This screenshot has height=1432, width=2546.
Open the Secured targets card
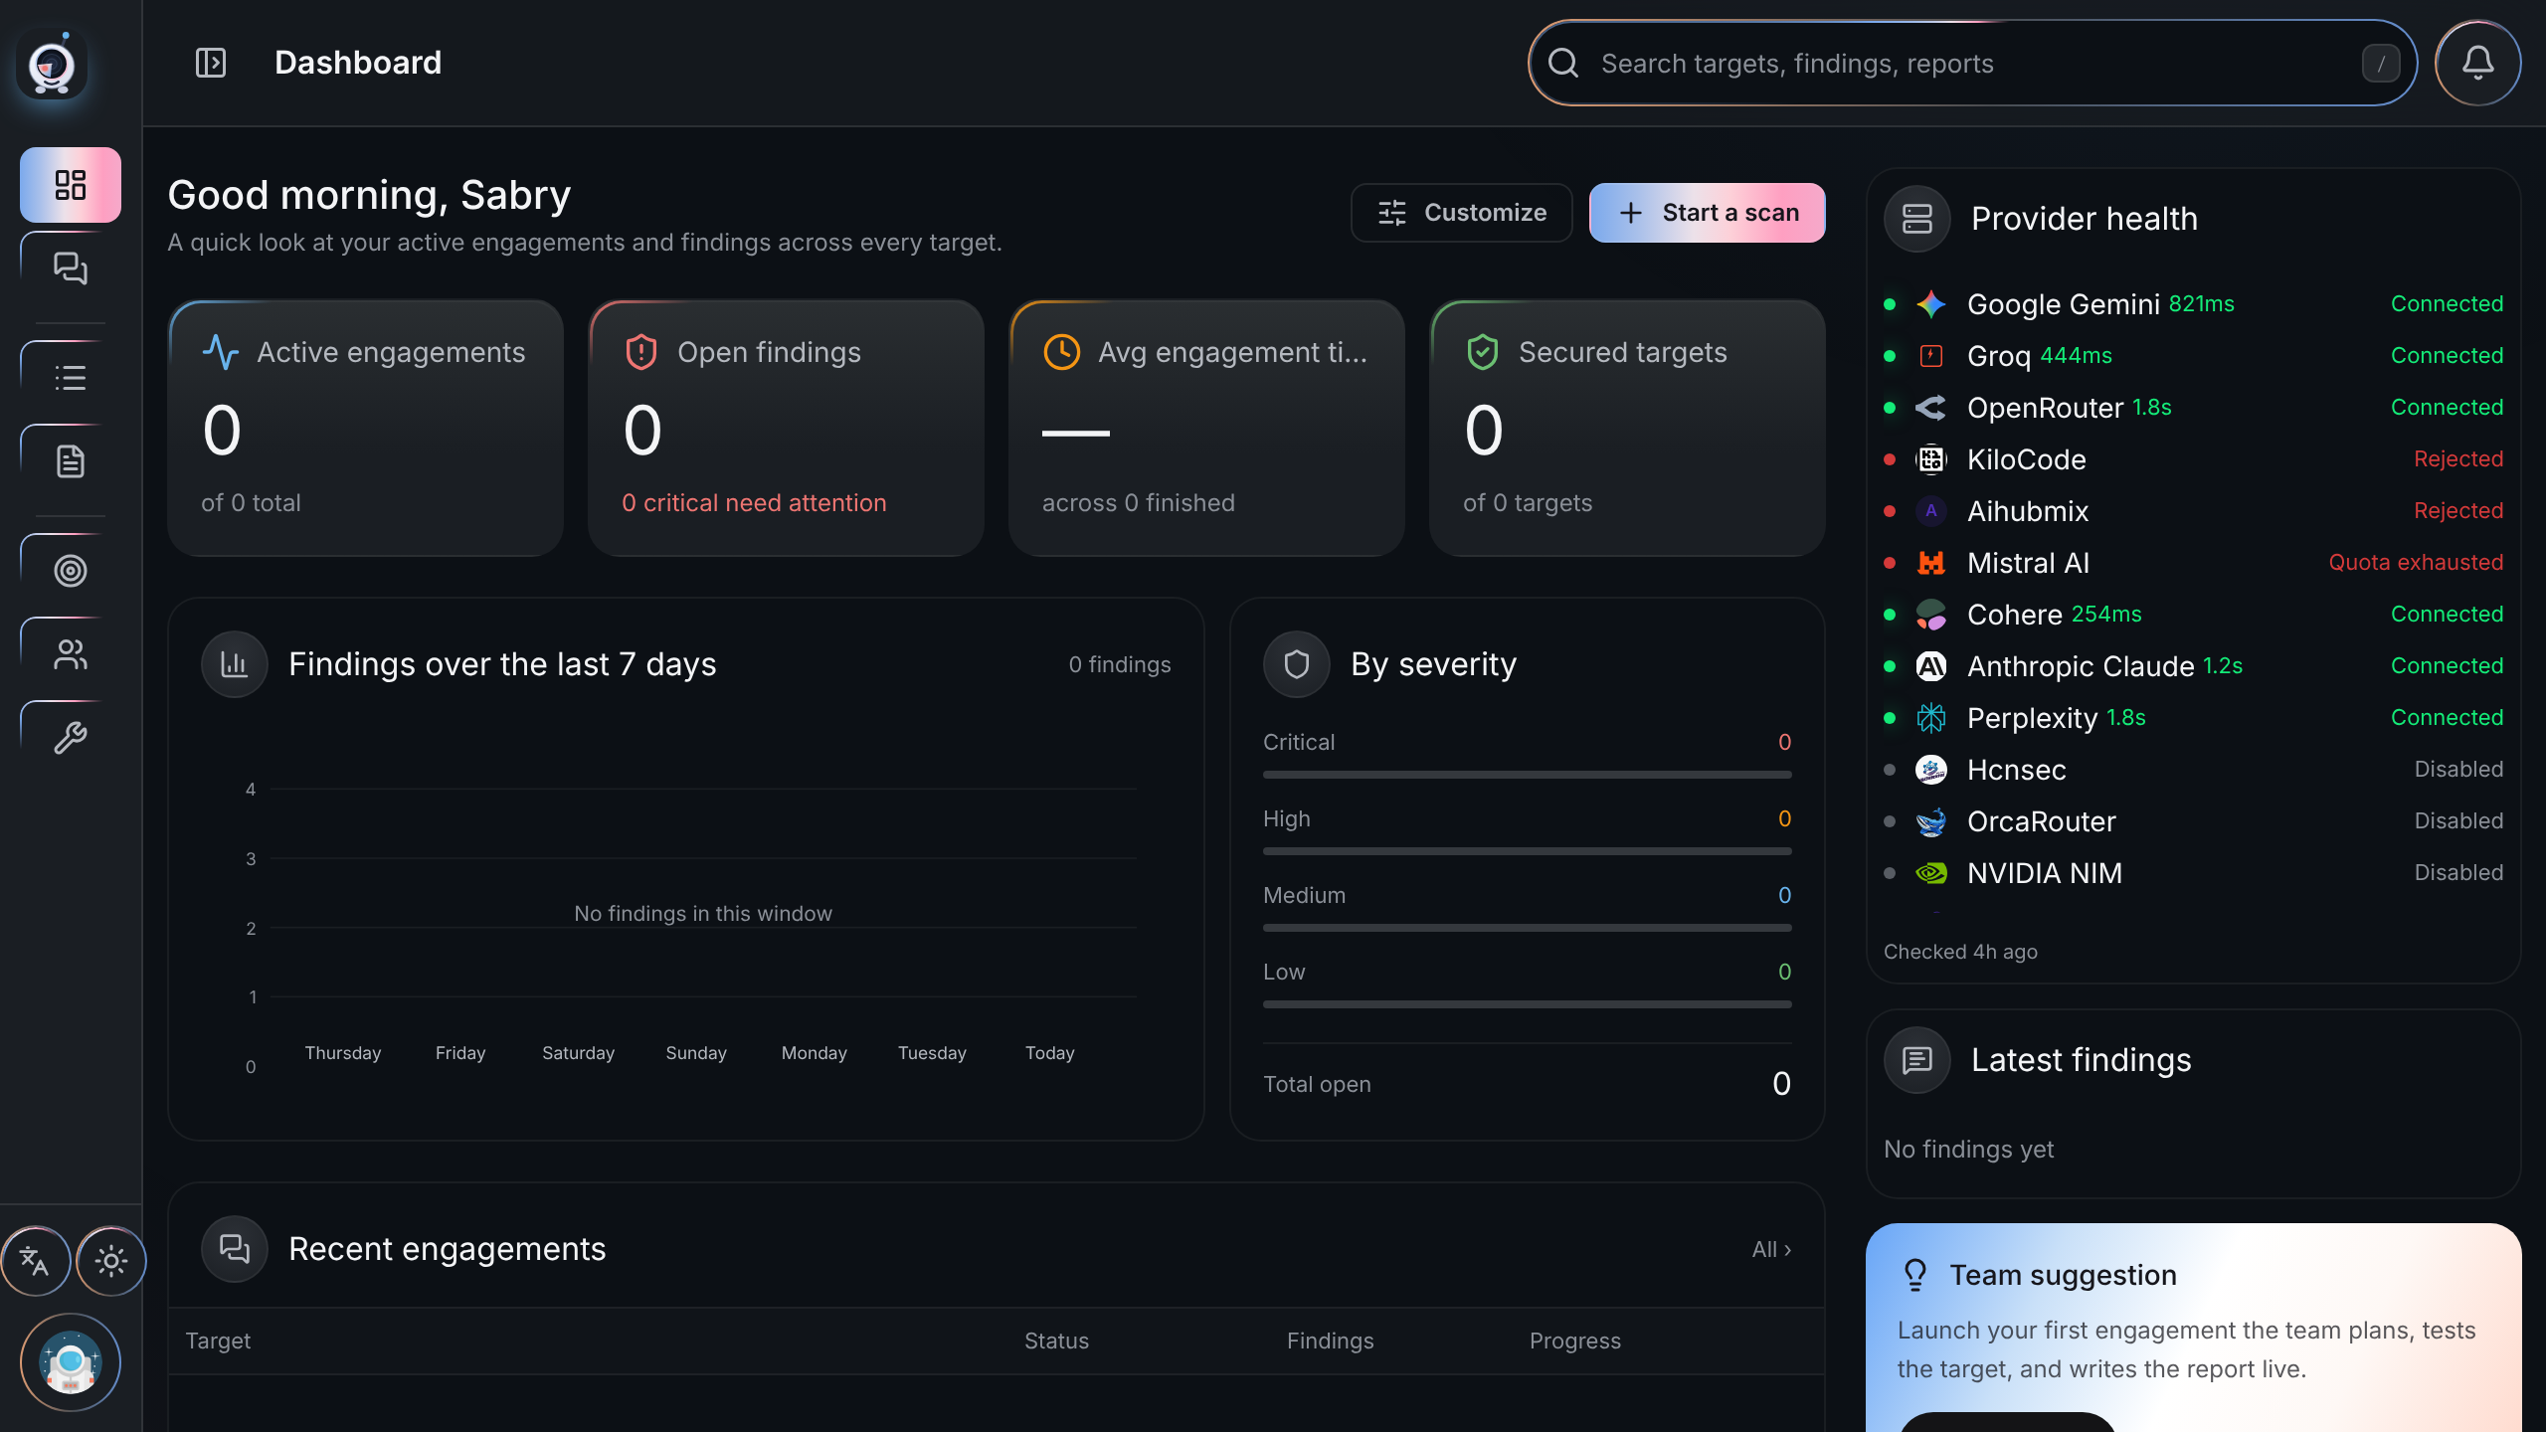click(x=1627, y=428)
